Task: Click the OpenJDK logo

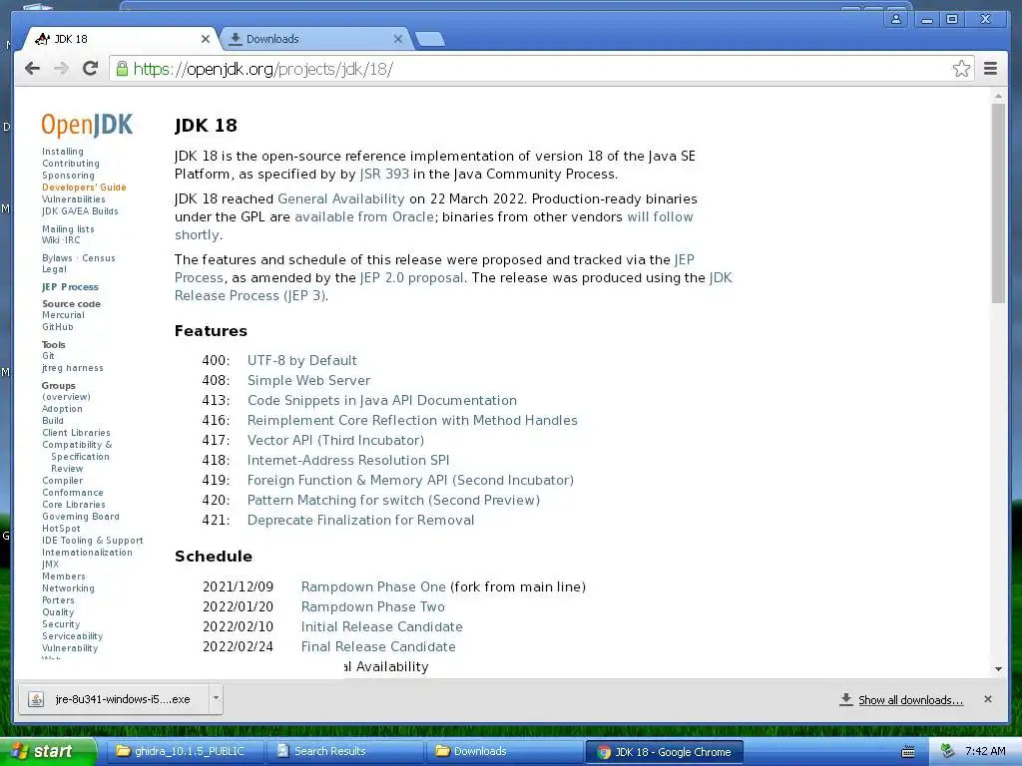Action: (x=88, y=125)
